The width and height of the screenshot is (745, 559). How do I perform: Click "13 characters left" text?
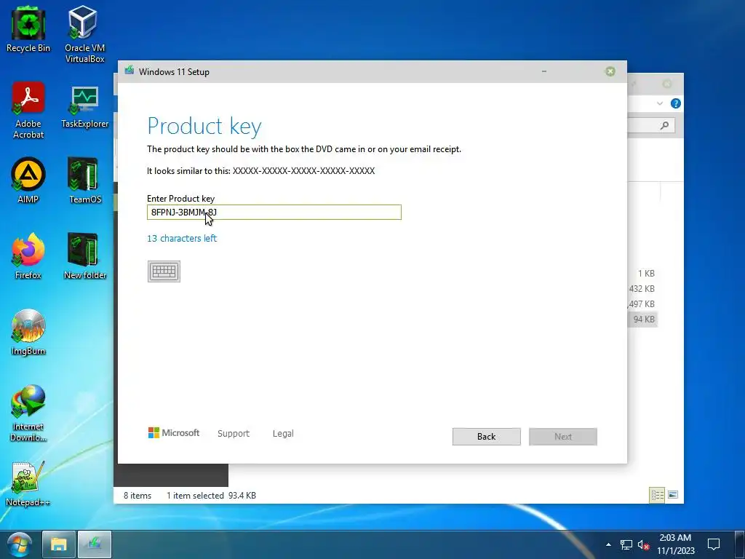(182, 238)
